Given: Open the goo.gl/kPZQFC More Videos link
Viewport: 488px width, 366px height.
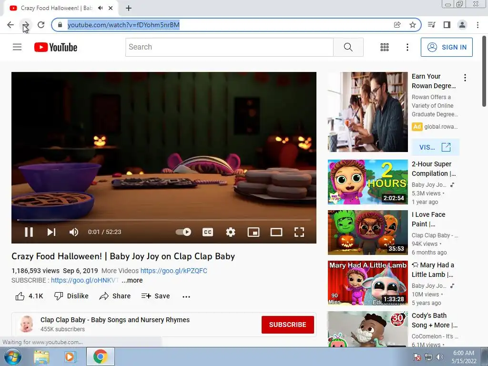Looking at the screenshot, I should pyautogui.click(x=173, y=271).
